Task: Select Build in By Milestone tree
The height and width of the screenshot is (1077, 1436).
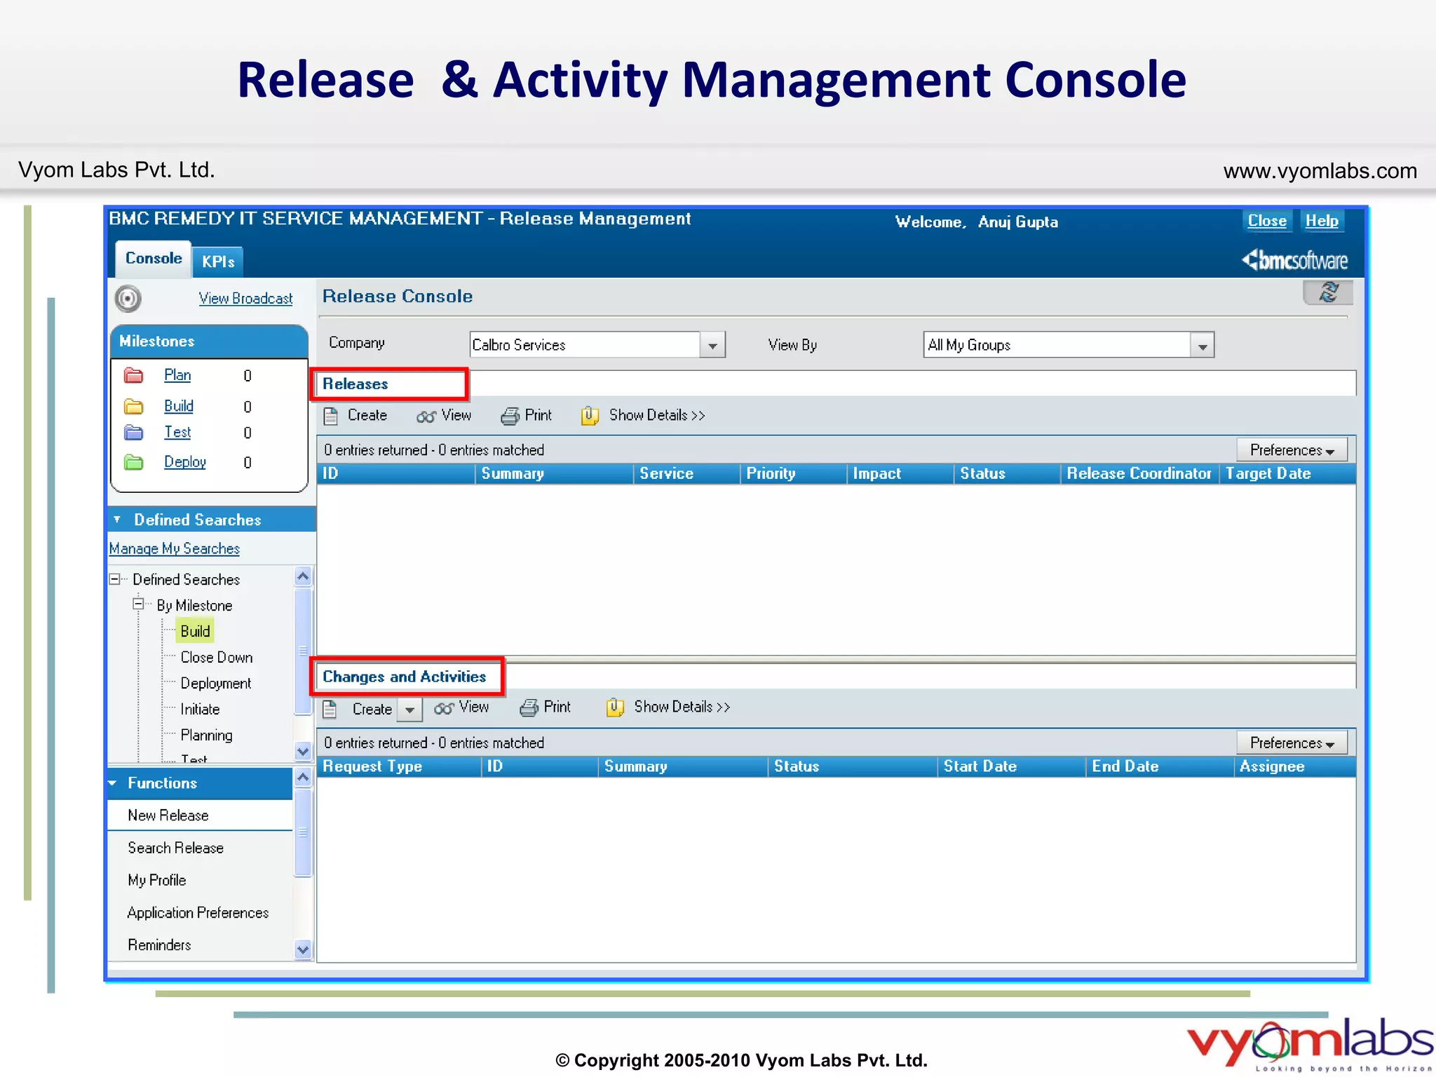Action: coord(195,631)
